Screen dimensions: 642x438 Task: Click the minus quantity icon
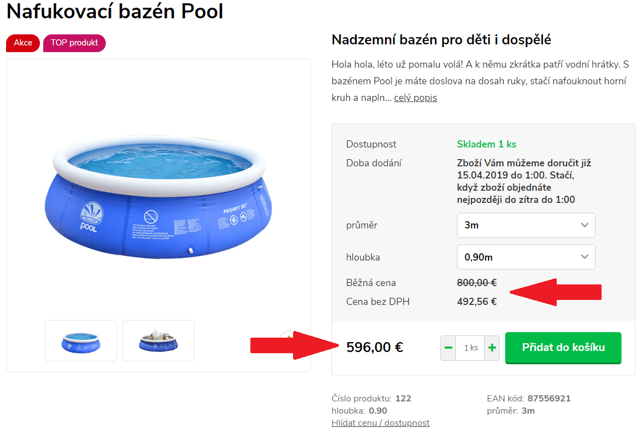click(448, 348)
